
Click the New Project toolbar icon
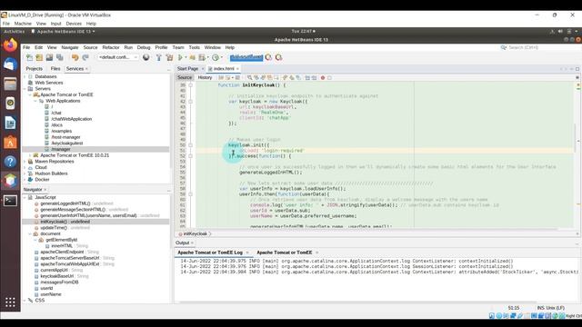[x=39, y=57]
